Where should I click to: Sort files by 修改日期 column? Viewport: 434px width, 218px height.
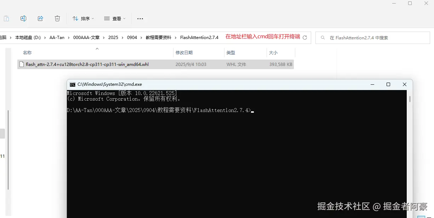tap(184, 52)
